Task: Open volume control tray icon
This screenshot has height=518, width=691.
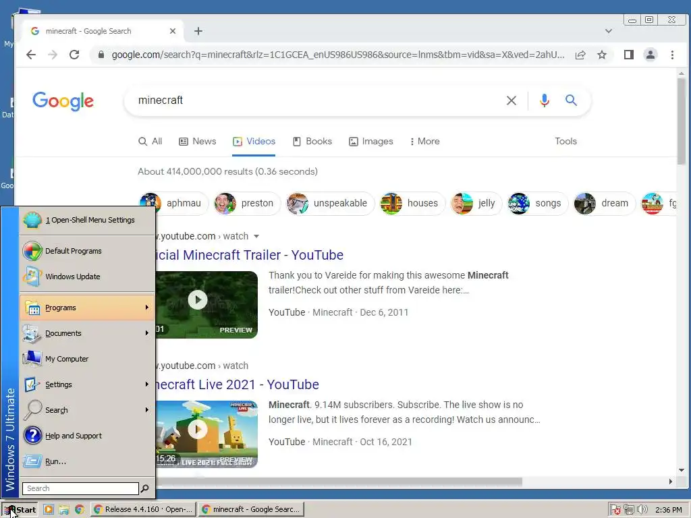Action: [642, 510]
